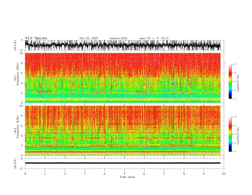Click the ch.2 "Frequency (kHz)" axis label
252x195 pixels.
coord(18,127)
